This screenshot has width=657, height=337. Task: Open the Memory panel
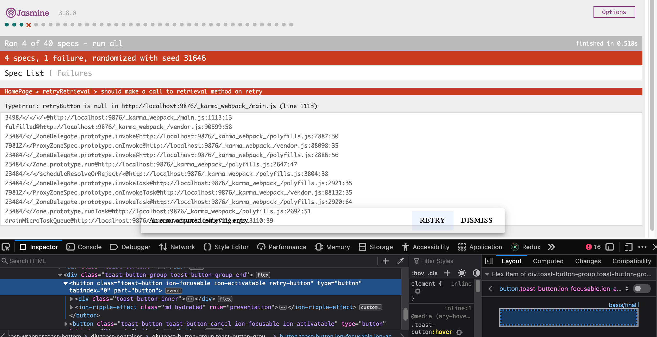332,247
